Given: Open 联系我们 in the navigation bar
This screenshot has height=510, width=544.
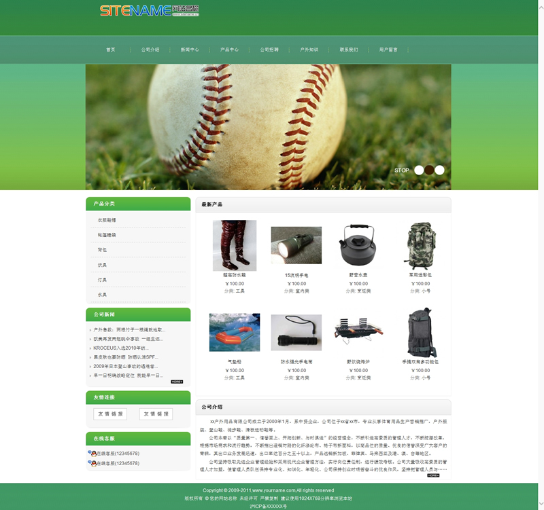Looking at the screenshot, I should [348, 50].
